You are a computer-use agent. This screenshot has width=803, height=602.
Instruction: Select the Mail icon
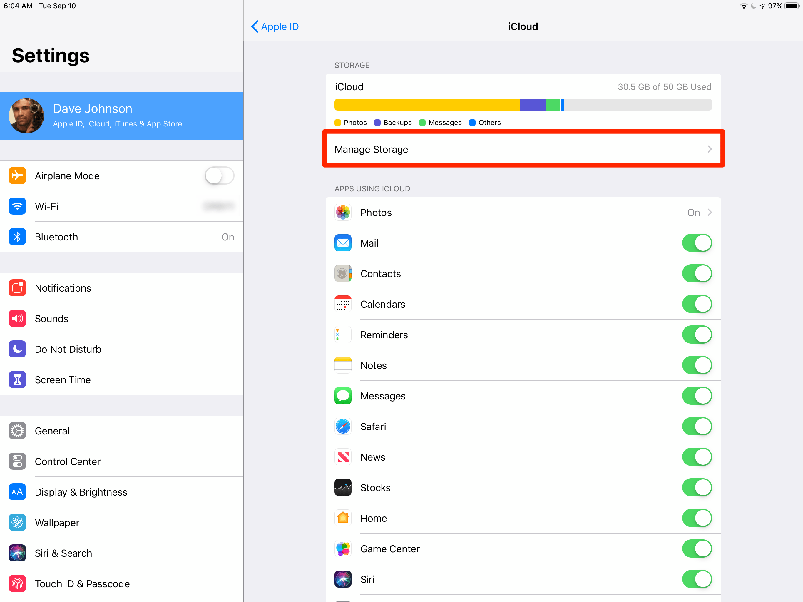point(343,243)
